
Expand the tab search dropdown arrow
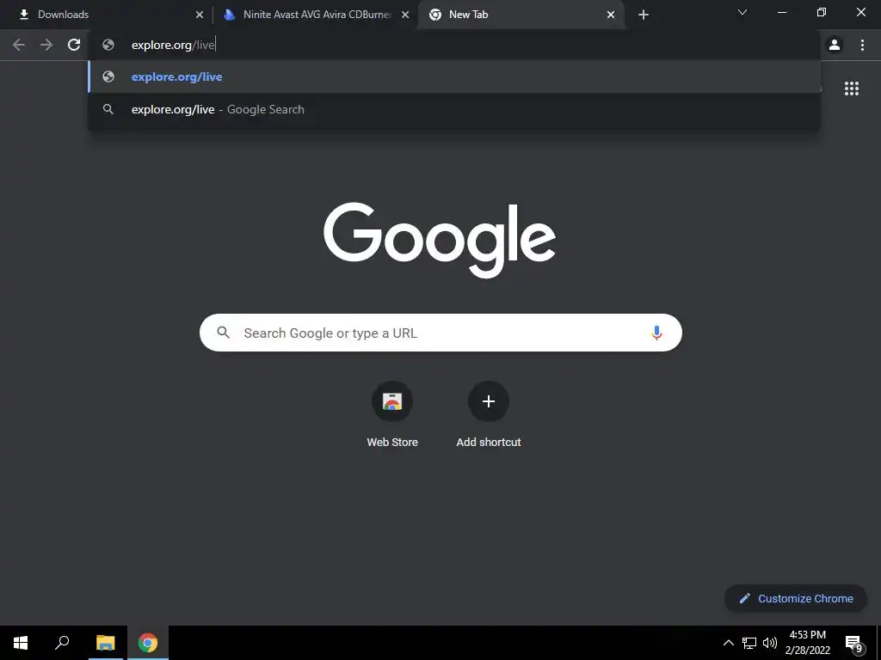tap(742, 12)
